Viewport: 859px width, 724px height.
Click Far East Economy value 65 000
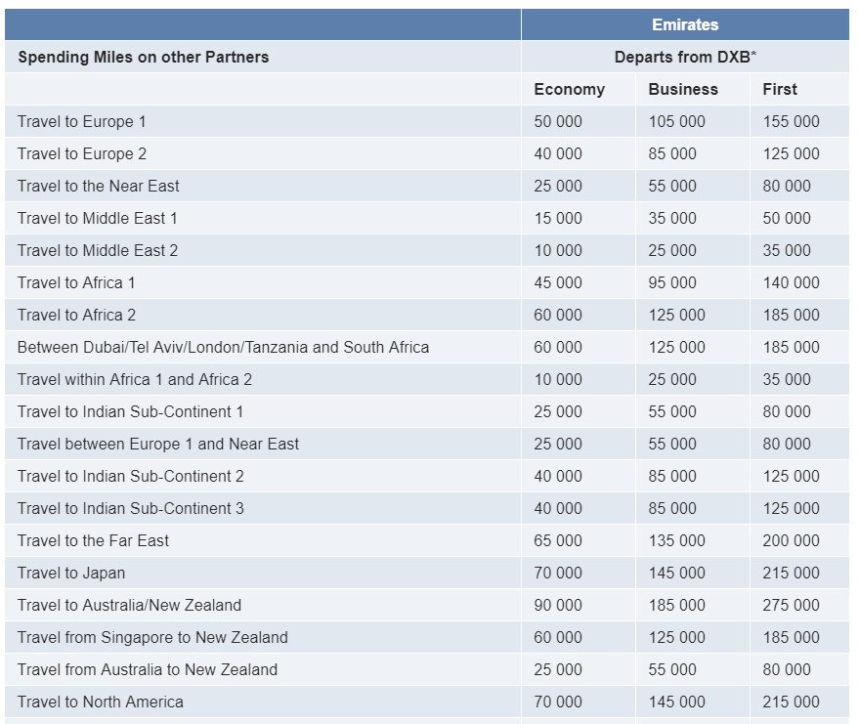click(x=558, y=541)
